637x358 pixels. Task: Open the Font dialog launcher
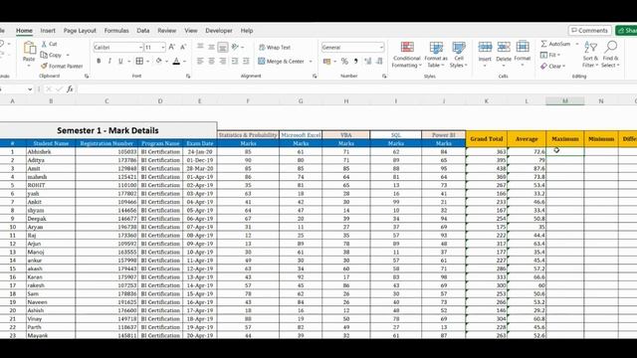point(188,76)
